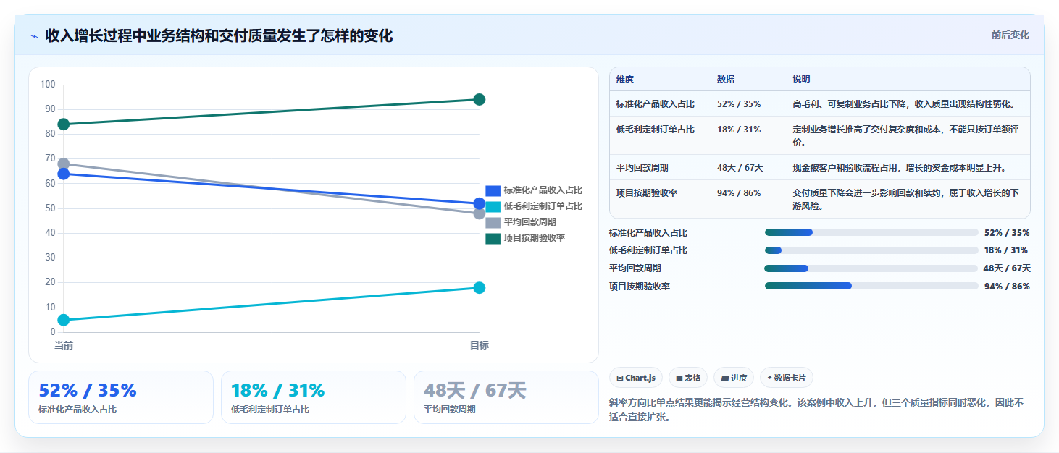Toggle 低毛利定制订单占比 legend color box
The image size is (1059, 453).
tap(493, 206)
